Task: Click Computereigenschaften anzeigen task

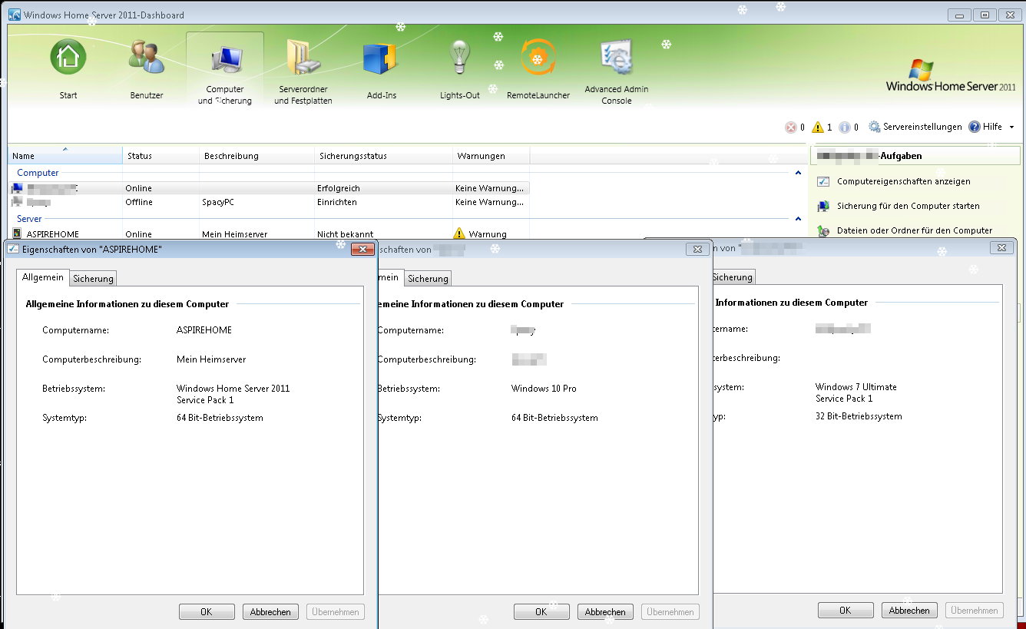Action: click(904, 181)
